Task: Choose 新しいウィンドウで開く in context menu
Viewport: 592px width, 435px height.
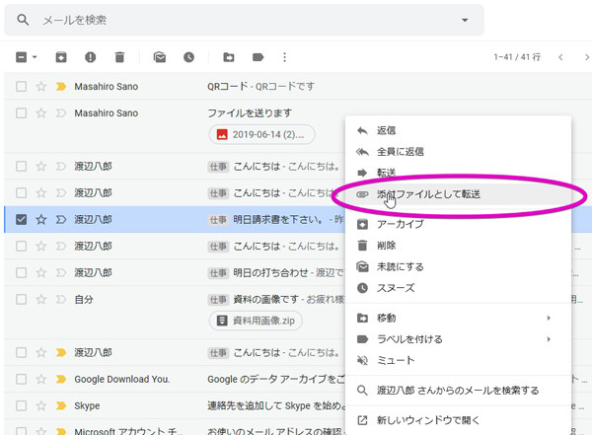Action: tap(458, 420)
